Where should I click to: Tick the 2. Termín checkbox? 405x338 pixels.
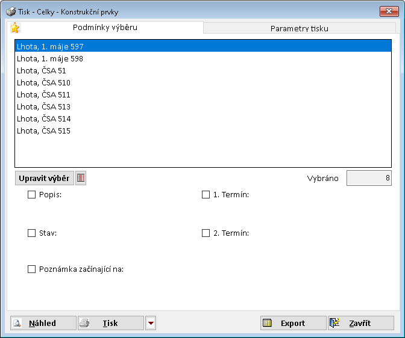(206, 233)
